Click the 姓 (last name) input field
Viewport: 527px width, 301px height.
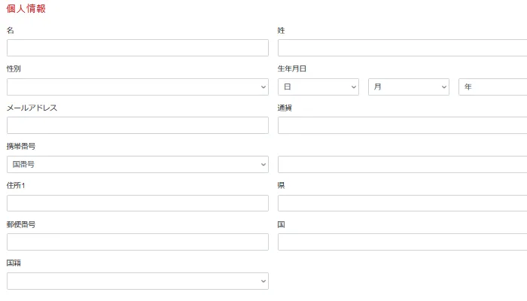pyautogui.click(x=402, y=48)
